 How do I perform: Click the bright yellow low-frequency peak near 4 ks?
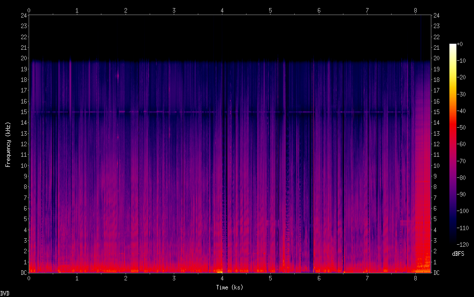click(x=219, y=271)
